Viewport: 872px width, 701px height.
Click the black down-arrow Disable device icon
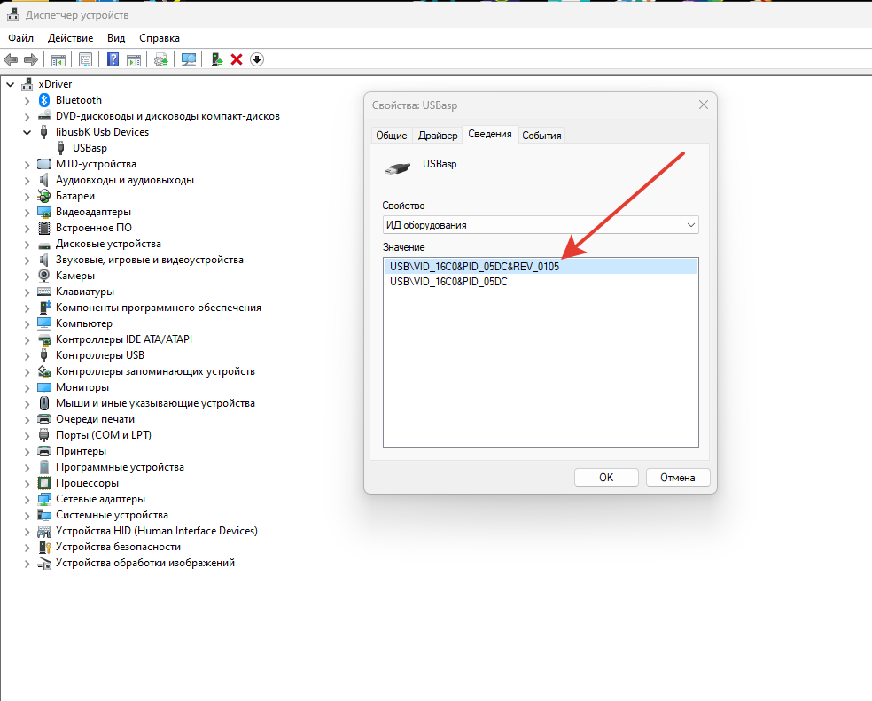pos(257,59)
